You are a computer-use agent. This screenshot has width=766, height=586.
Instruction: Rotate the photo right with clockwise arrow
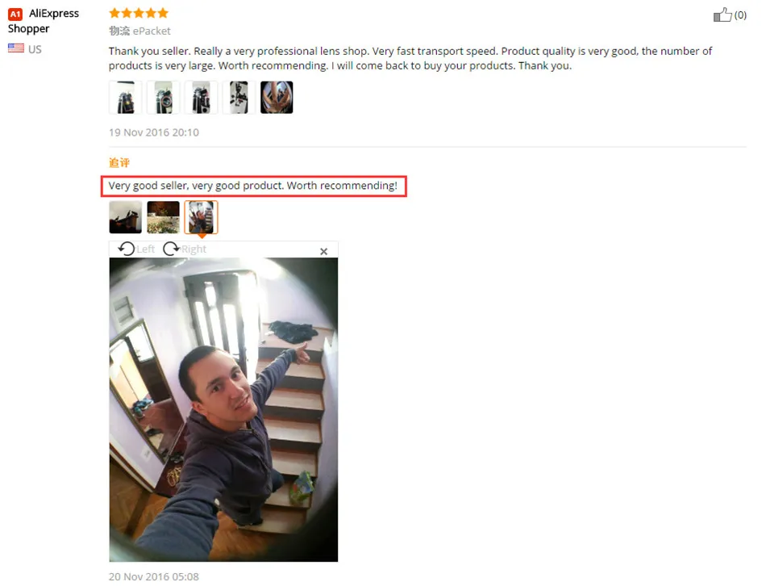[171, 249]
